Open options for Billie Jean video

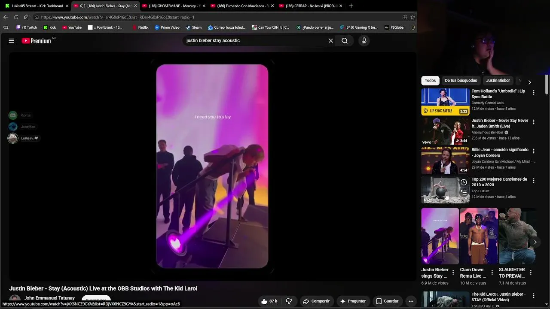(534, 151)
